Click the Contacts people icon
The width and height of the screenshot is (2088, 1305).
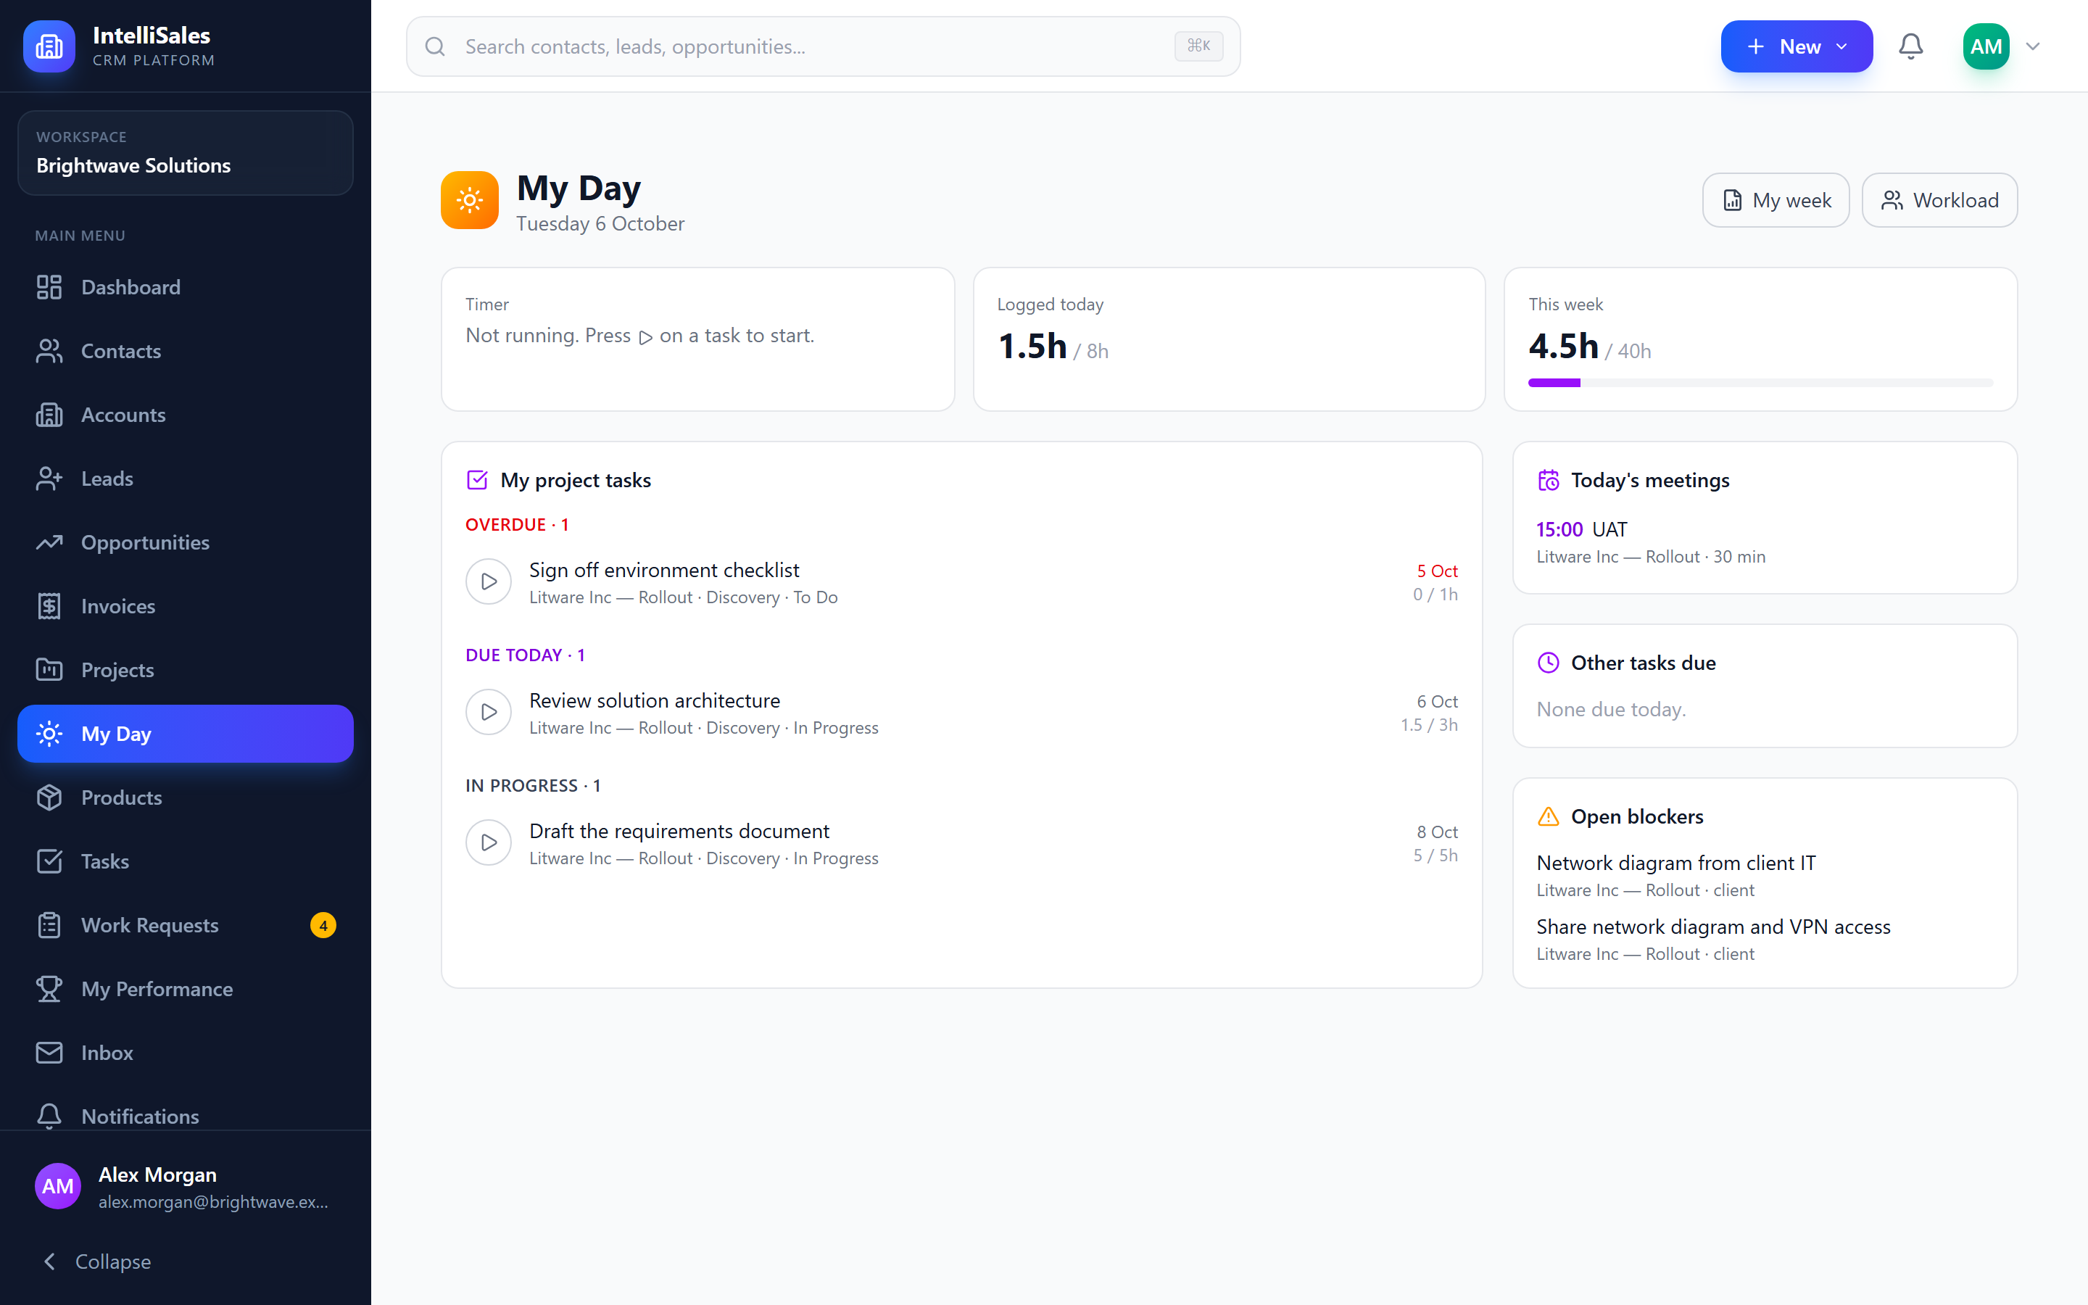click(49, 352)
